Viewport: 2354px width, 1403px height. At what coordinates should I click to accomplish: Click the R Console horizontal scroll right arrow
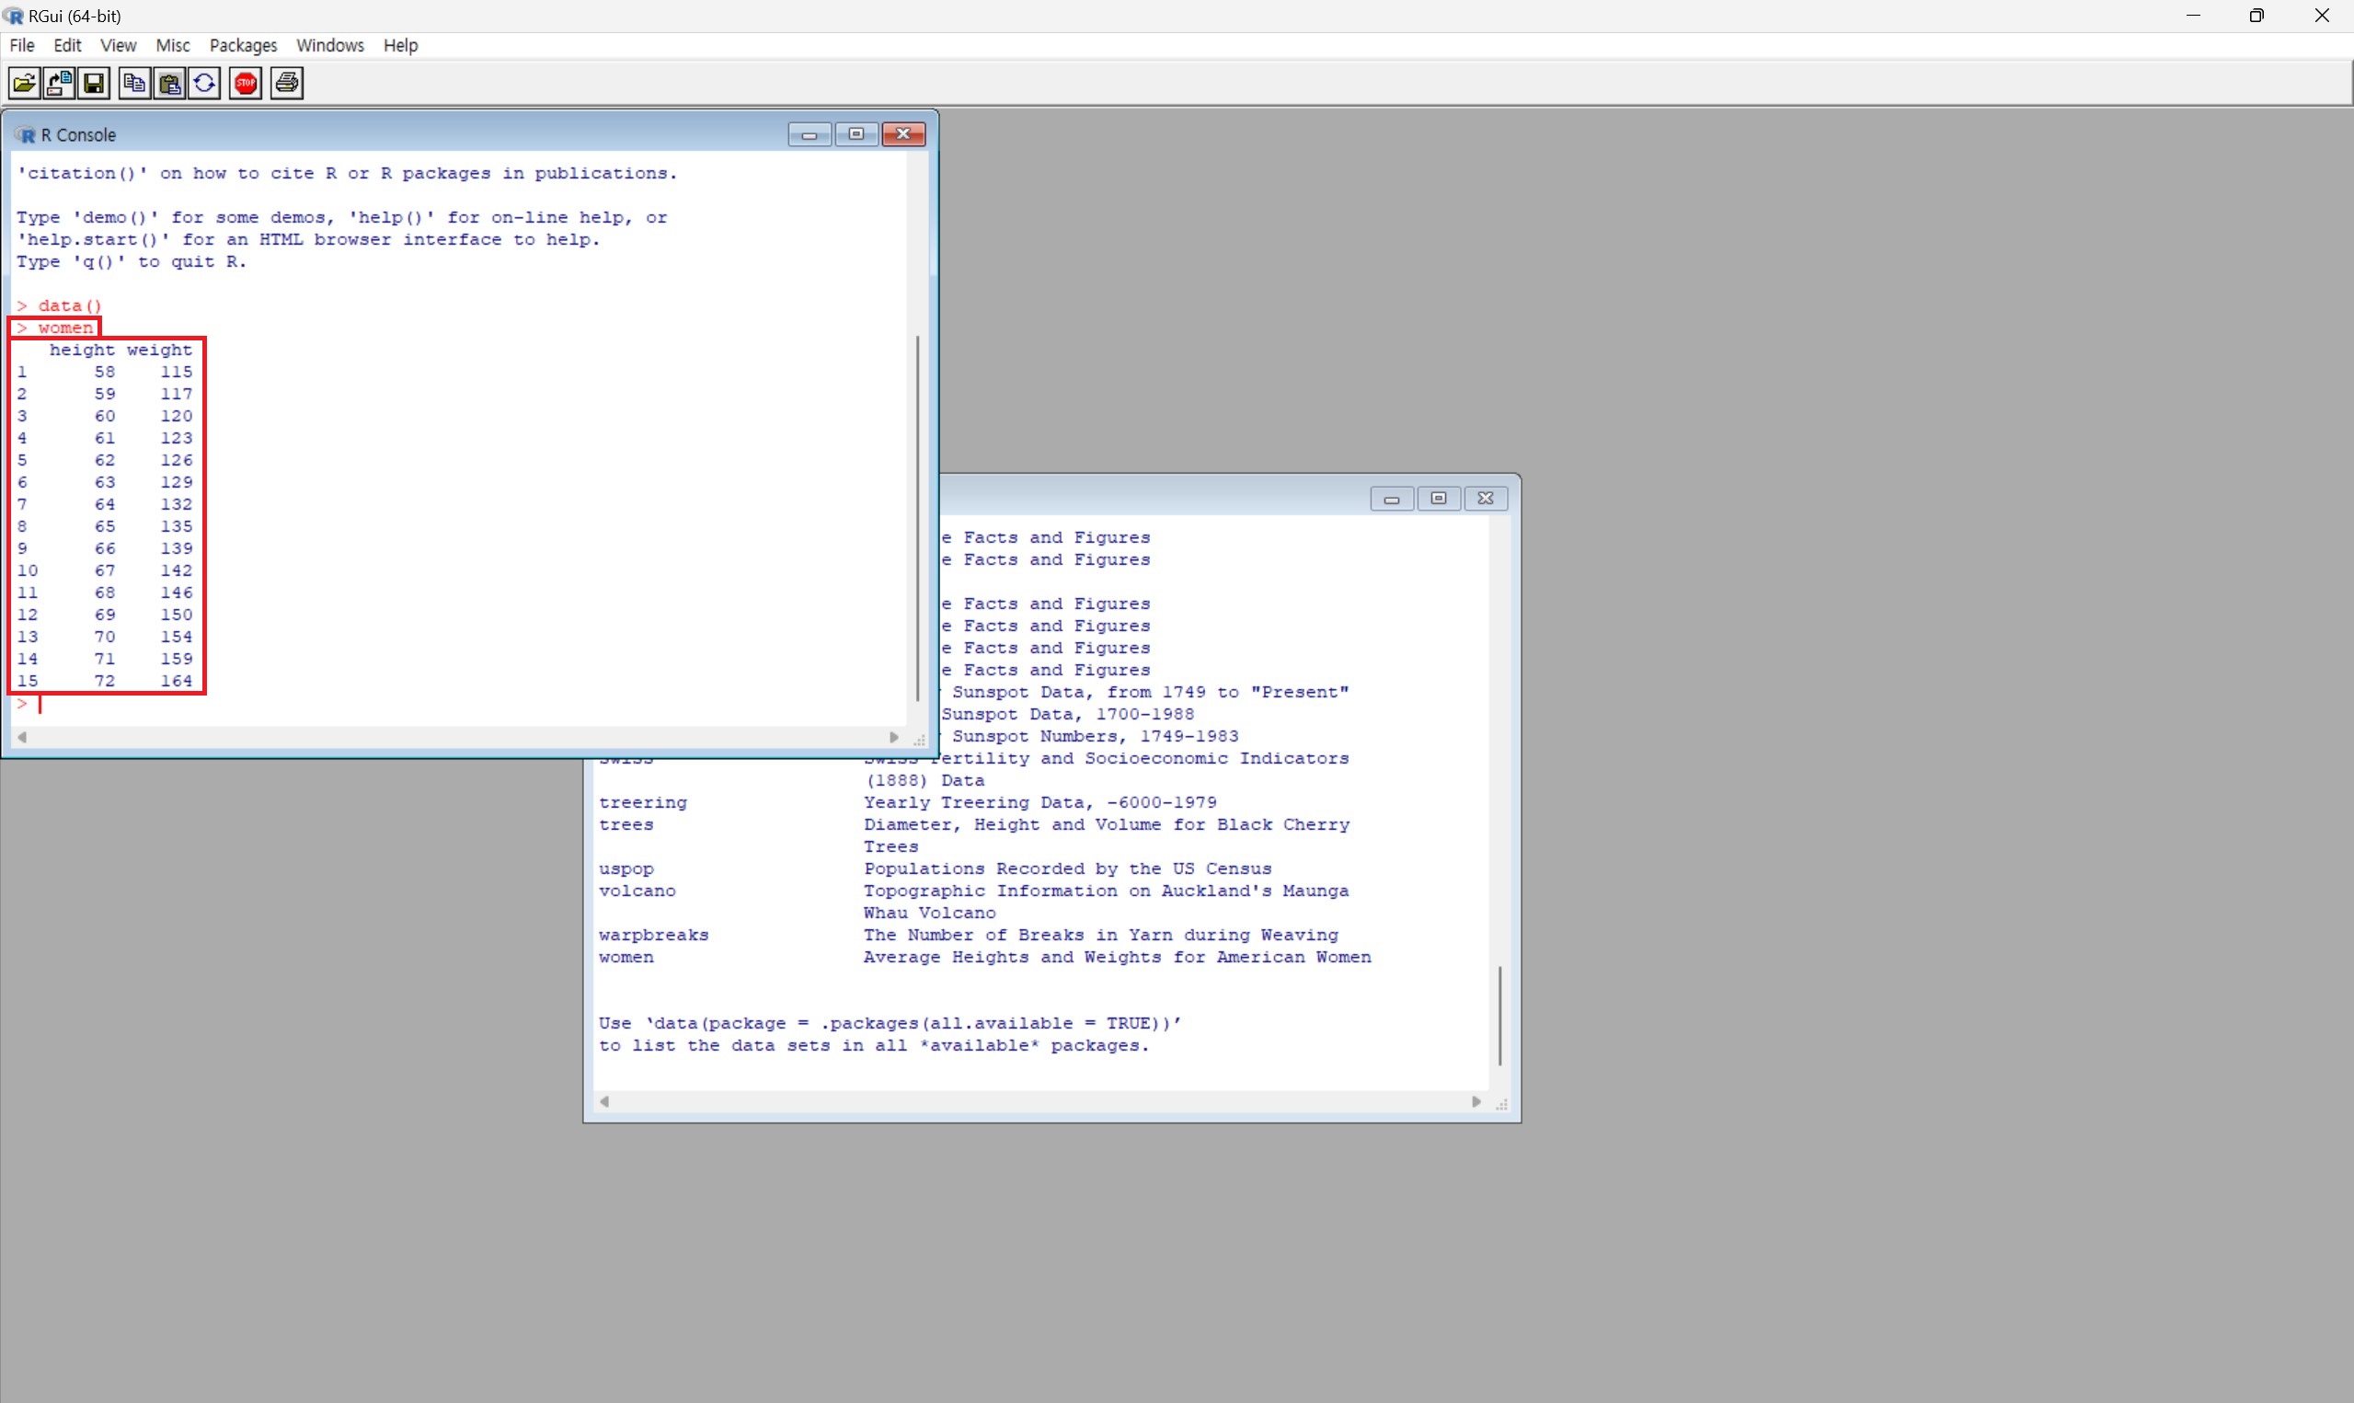coord(894,738)
